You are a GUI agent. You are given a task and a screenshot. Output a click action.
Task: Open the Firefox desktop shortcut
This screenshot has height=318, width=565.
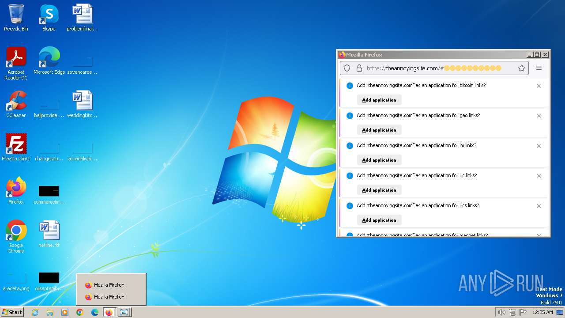pyautogui.click(x=16, y=190)
